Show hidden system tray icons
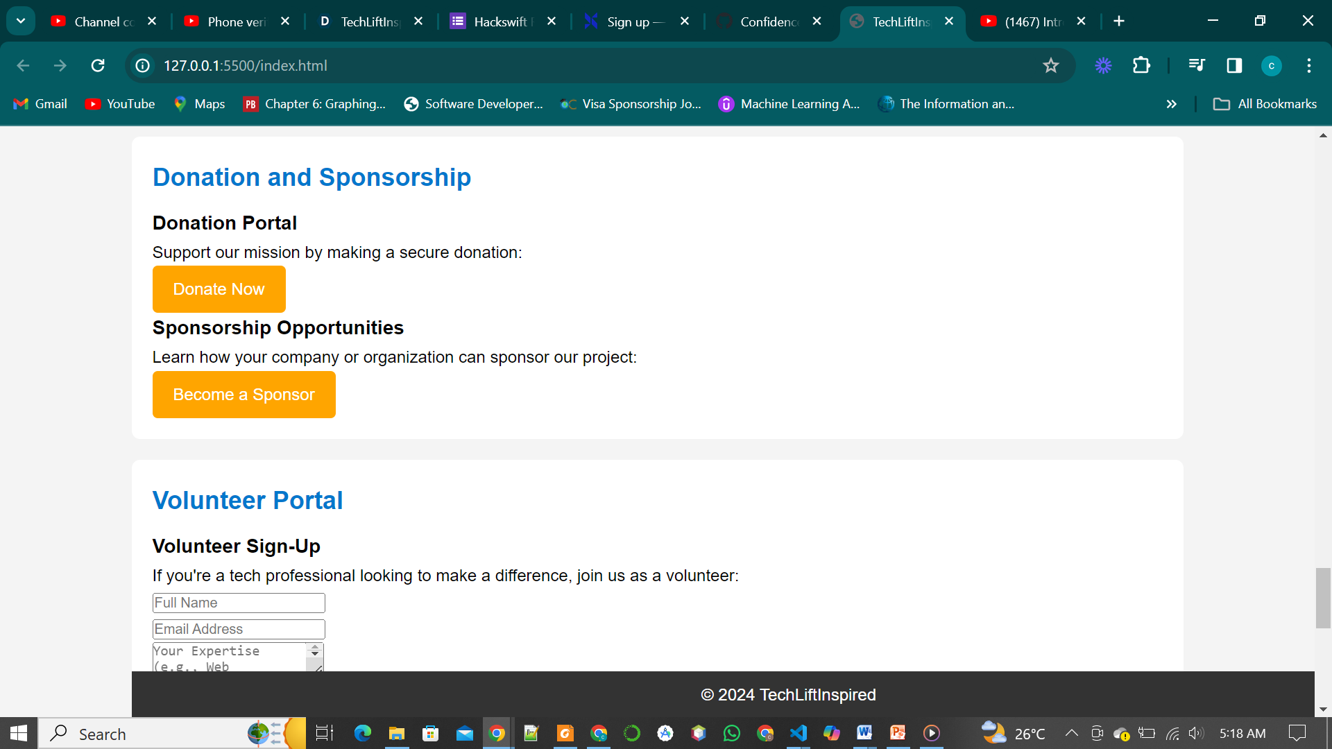Image resolution: width=1332 pixels, height=749 pixels. [x=1071, y=733]
